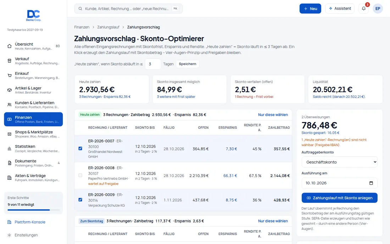Click the 'wartet auf Freigabe' status text
The width and height of the screenshot is (390, 244).
point(103,184)
